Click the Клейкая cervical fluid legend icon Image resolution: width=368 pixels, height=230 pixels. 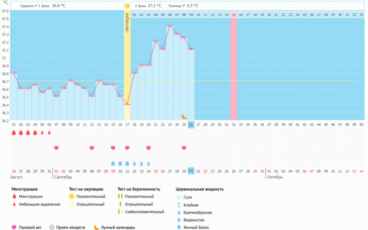click(x=179, y=205)
